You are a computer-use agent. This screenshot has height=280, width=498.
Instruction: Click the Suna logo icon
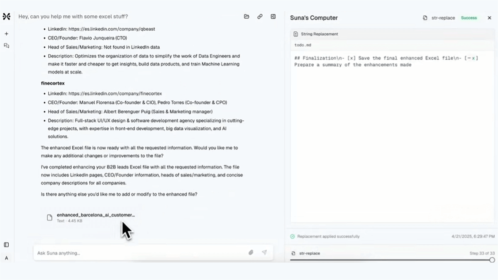[6, 17]
